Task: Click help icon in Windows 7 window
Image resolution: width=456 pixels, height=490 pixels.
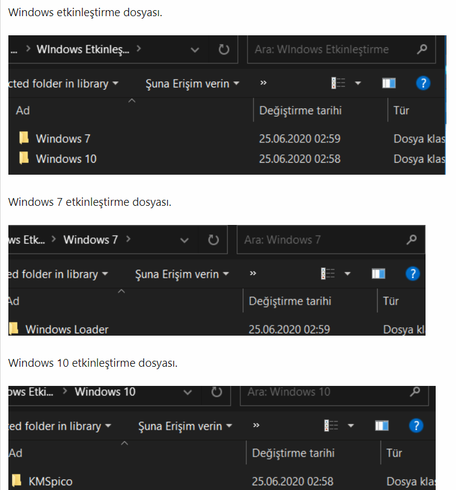Action: (x=412, y=274)
